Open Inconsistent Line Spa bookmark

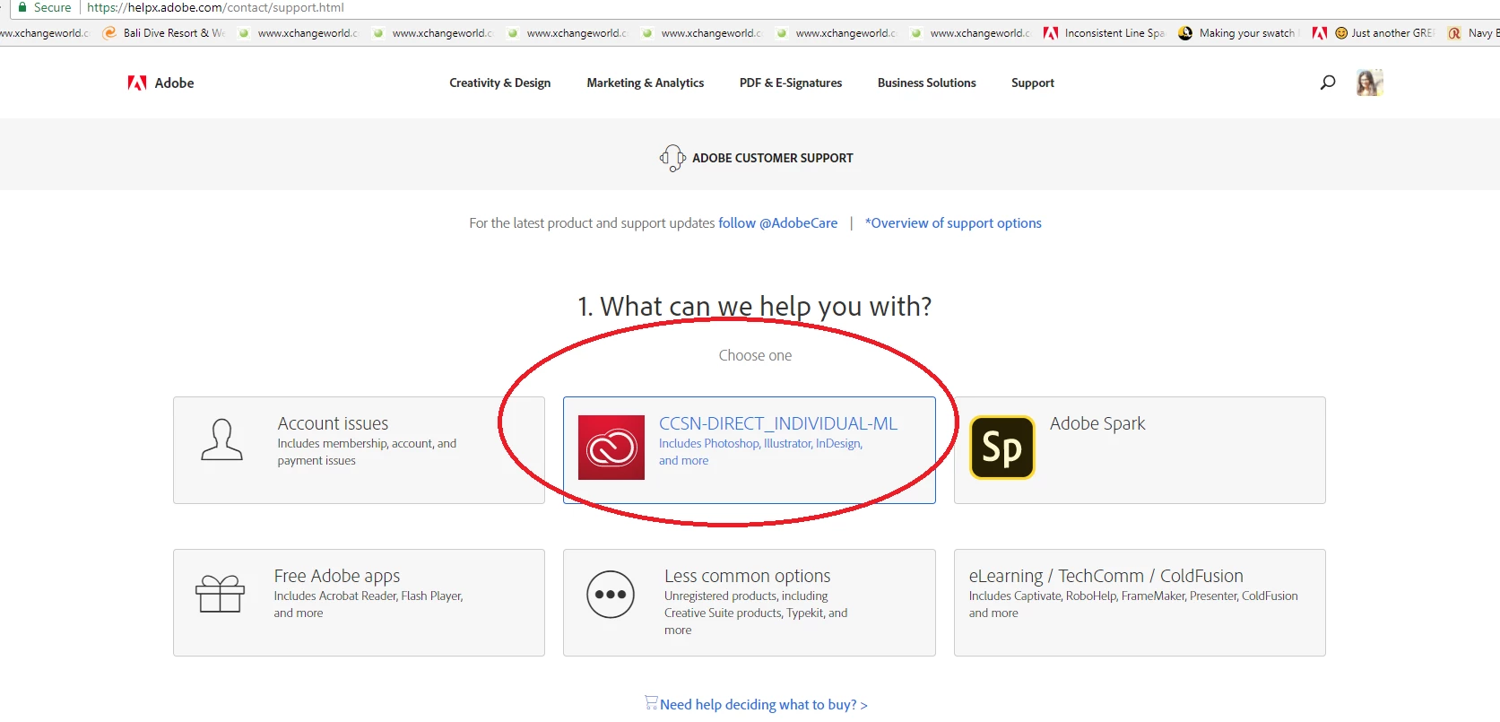coord(1104,33)
